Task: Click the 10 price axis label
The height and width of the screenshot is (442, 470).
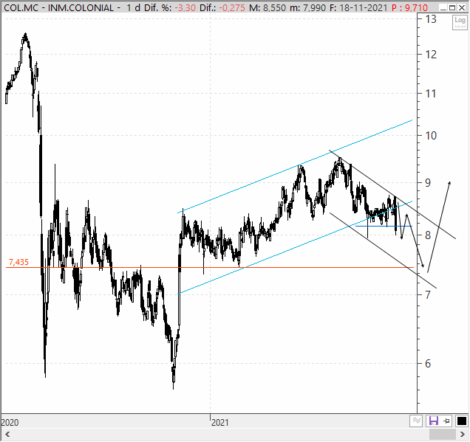Action: click(x=431, y=136)
